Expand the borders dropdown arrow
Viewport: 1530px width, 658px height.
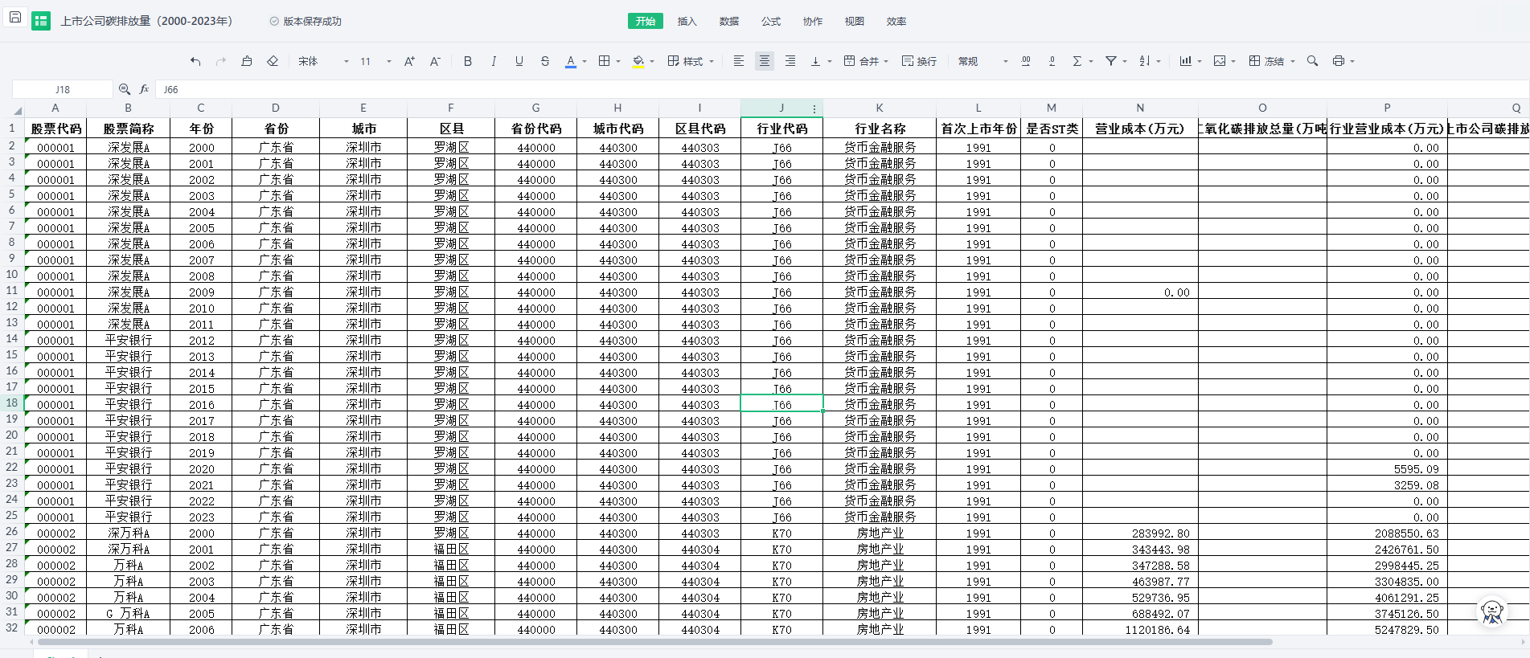[618, 61]
